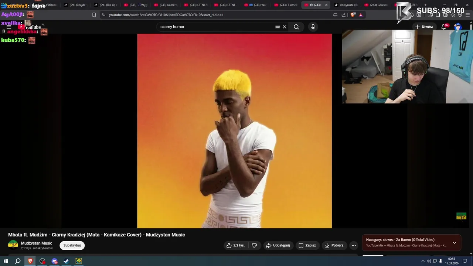Expand the Następny playlist panel chevron
The image size is (473, 266).
(x=455, y=243)
